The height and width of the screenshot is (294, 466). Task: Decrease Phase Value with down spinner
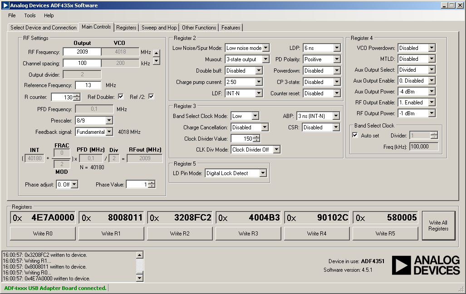(x=152, y=186)
